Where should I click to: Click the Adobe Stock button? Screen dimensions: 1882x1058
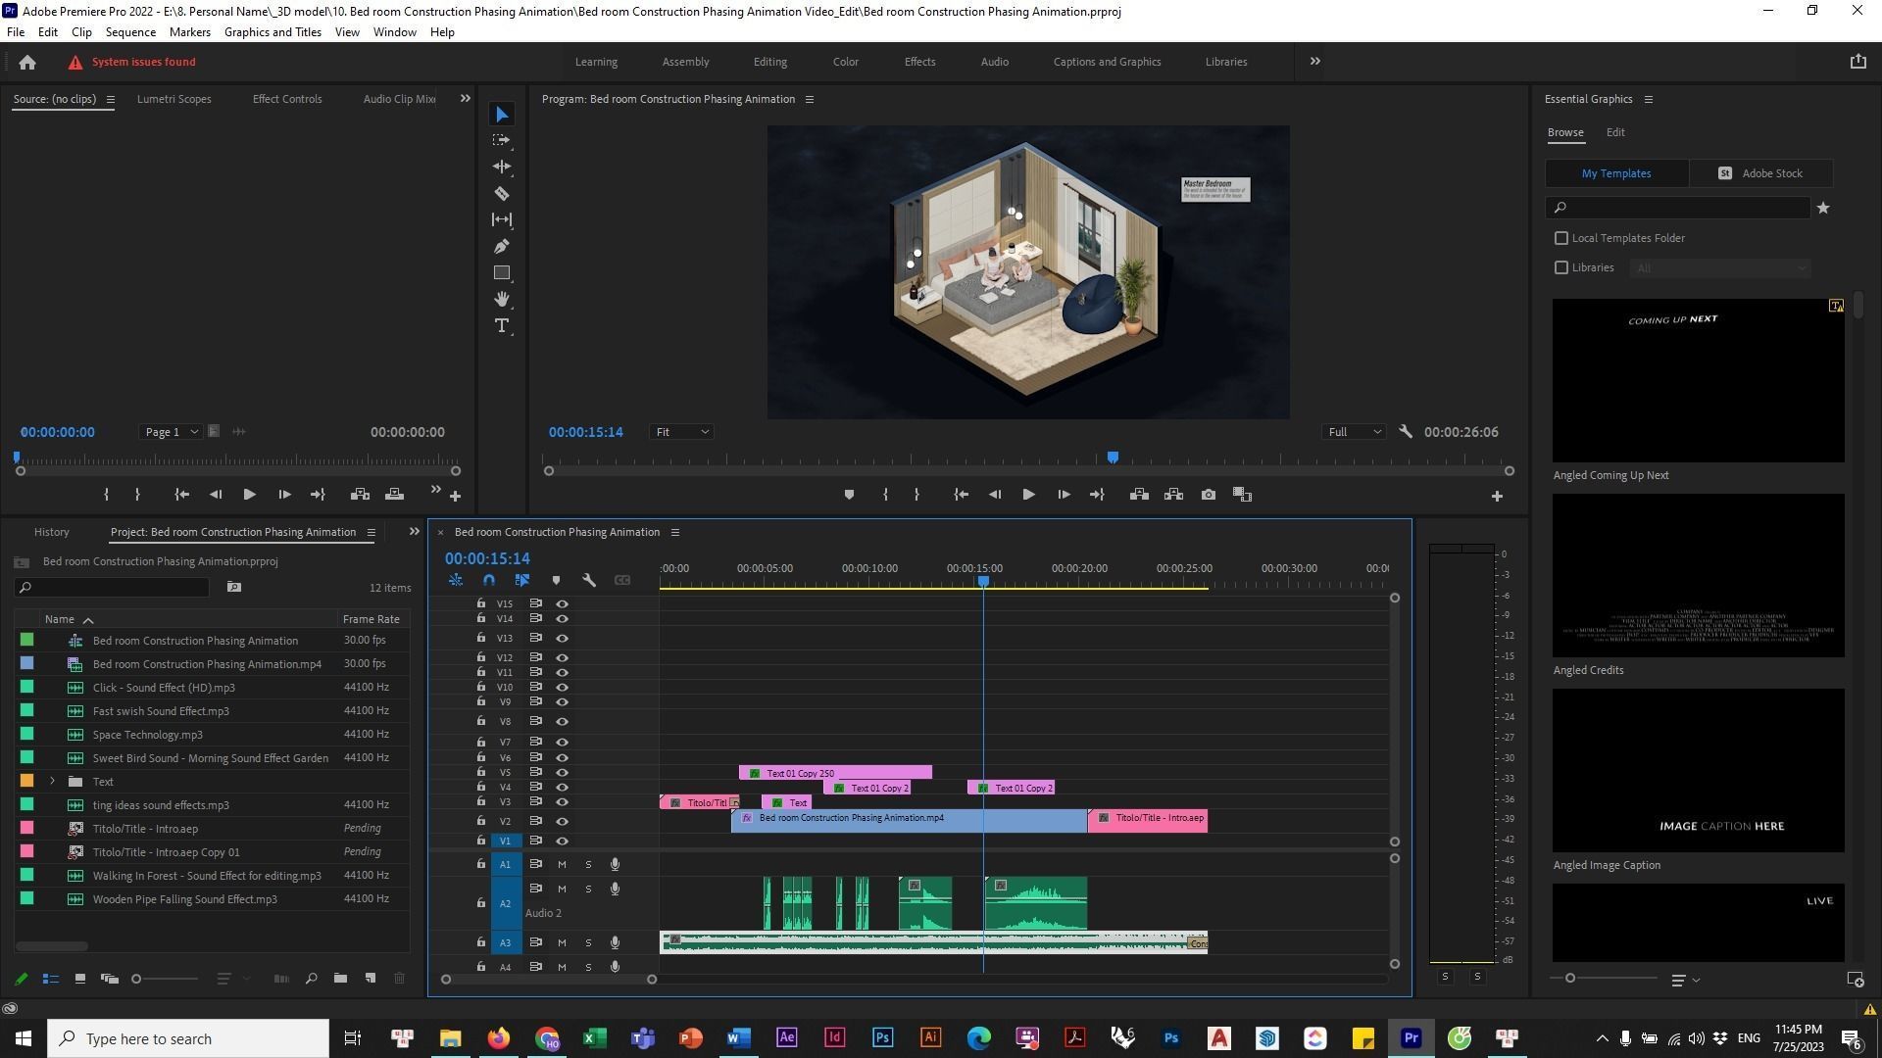[1761, 173]
